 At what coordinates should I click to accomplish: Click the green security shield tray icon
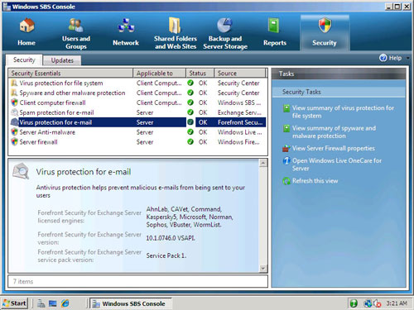click(x=354, y=303)
